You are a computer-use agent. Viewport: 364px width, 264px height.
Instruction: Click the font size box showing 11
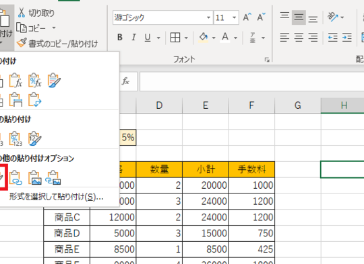tap(222, 17)
